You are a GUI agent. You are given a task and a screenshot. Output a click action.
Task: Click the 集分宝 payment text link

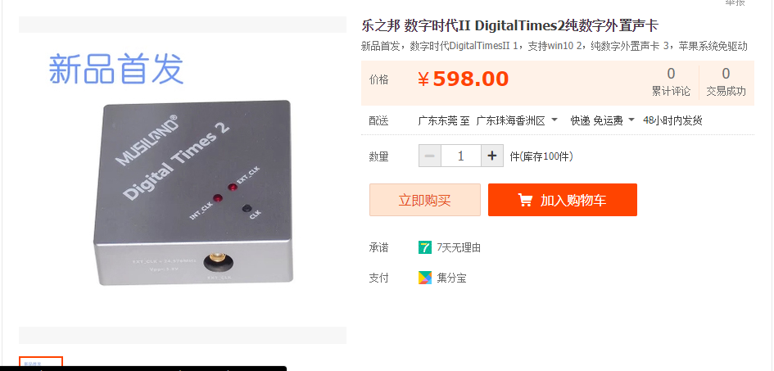451,278
